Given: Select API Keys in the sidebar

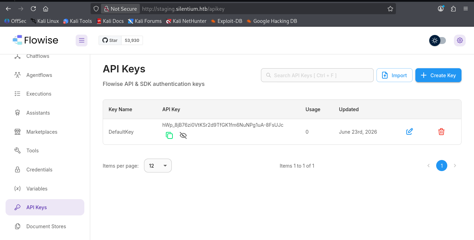Looking at the screenshot, I should [45, 207].
